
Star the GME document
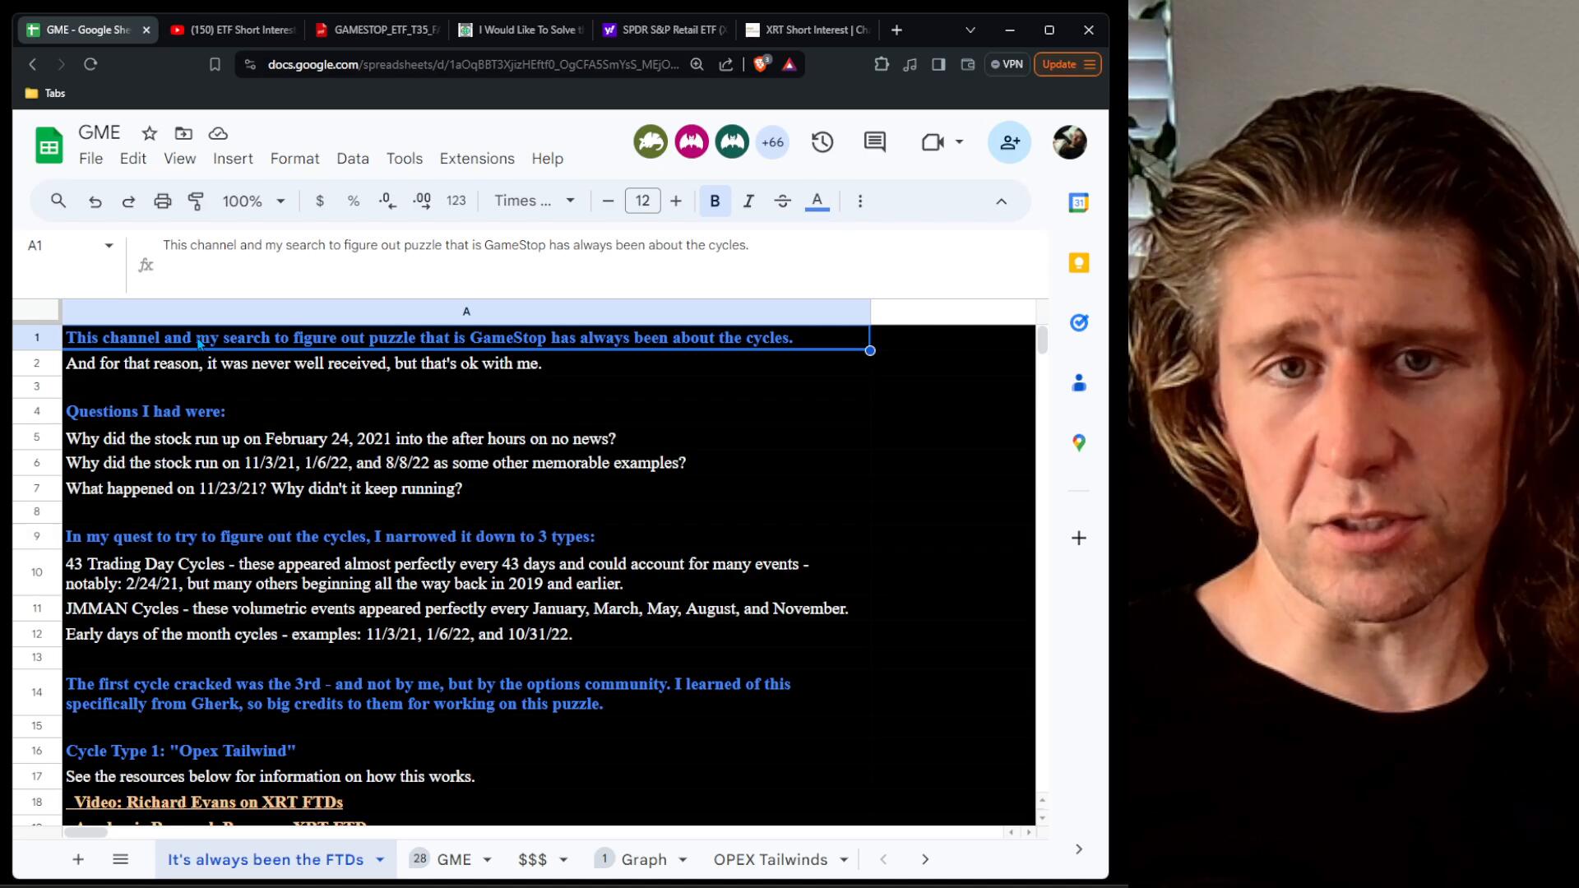tap(149, 133)
